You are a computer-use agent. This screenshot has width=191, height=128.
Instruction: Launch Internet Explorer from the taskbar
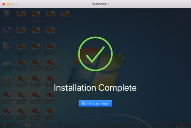[16, 125]
